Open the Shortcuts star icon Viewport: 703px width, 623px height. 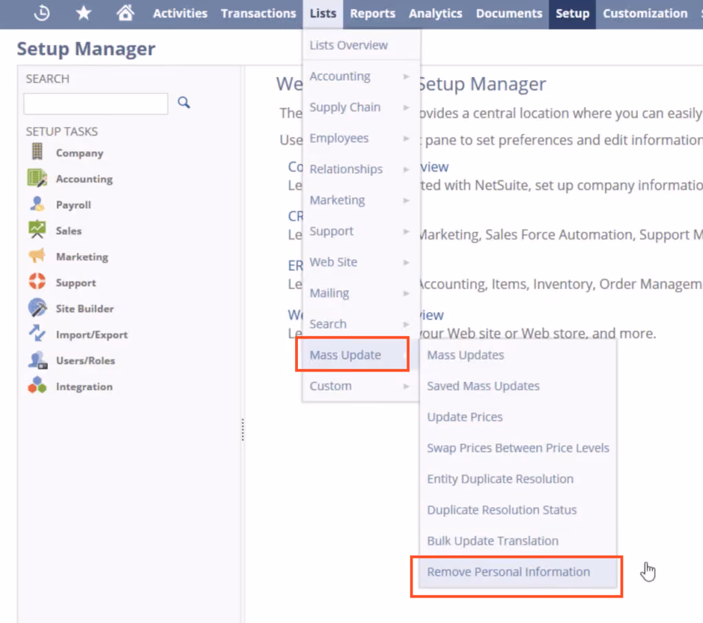[83, 13]
